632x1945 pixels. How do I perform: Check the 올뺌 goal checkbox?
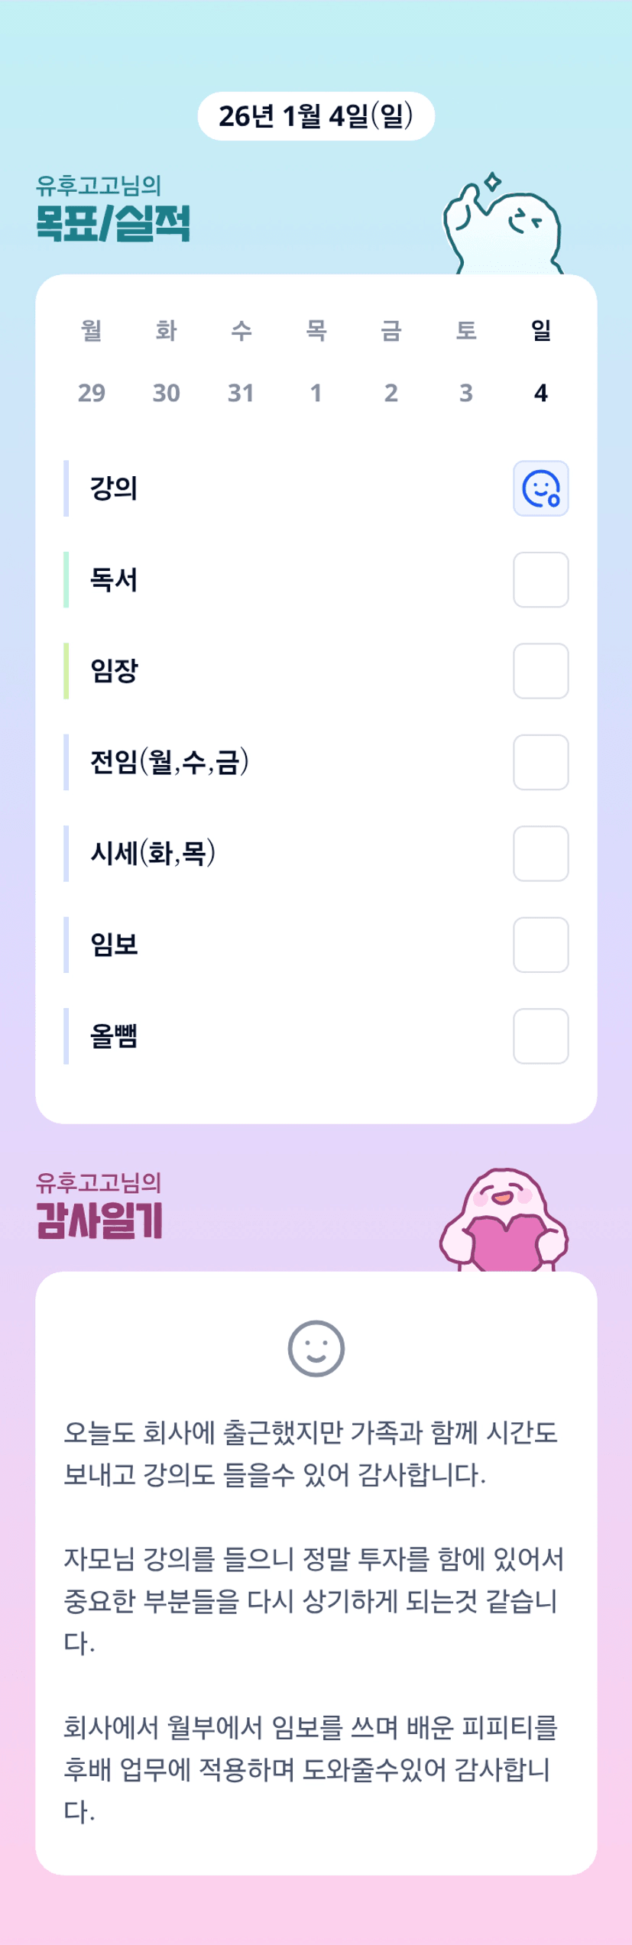(540, 1036)
